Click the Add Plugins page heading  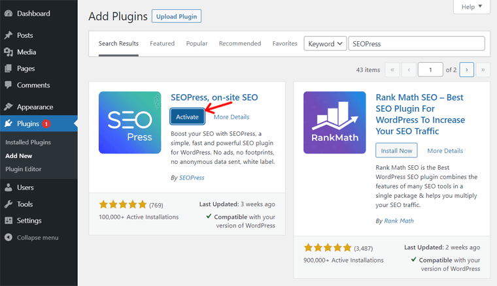click(118, 16)
